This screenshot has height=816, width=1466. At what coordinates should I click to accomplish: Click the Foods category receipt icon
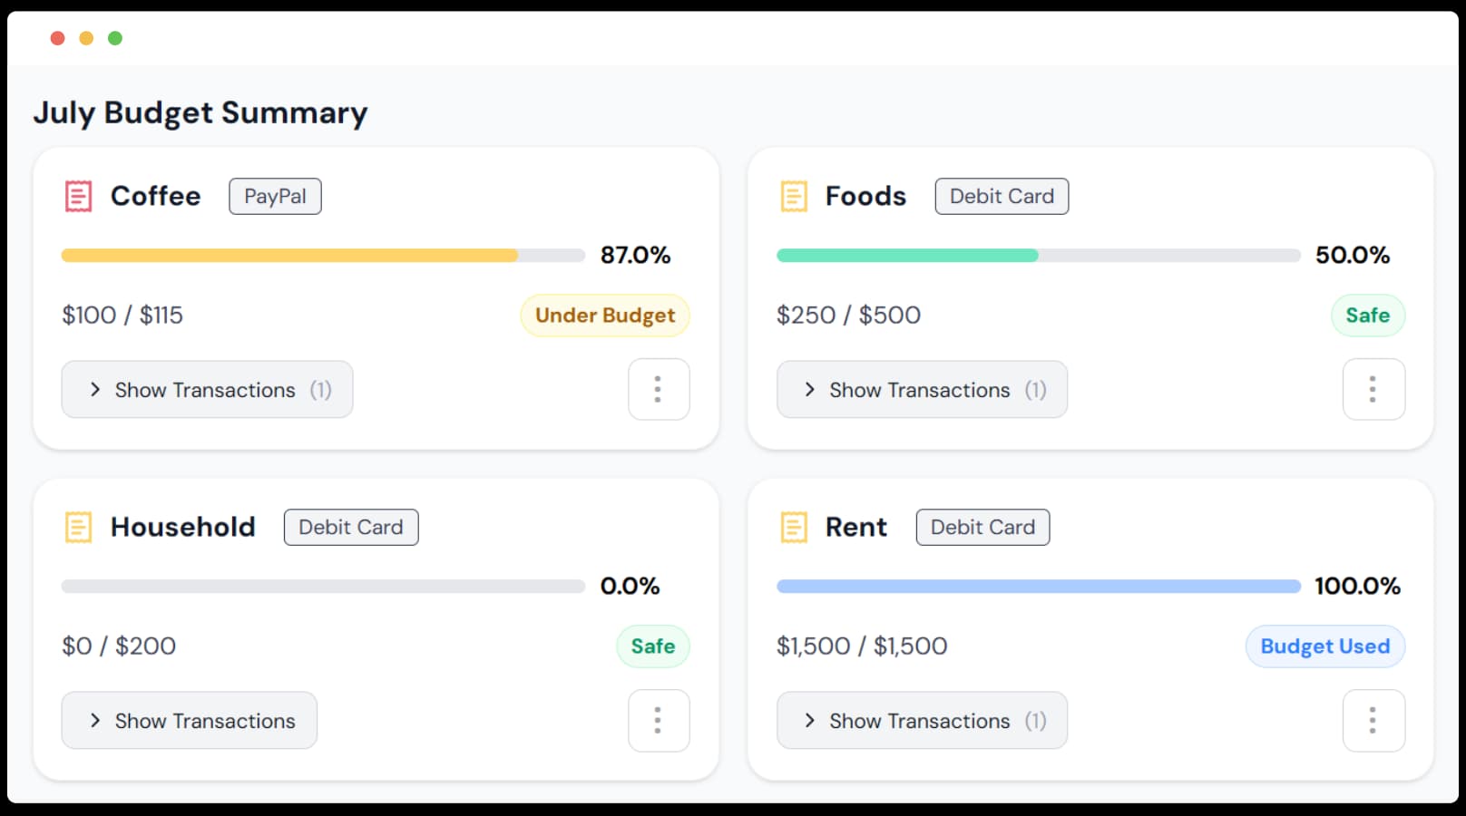[793, 196]
